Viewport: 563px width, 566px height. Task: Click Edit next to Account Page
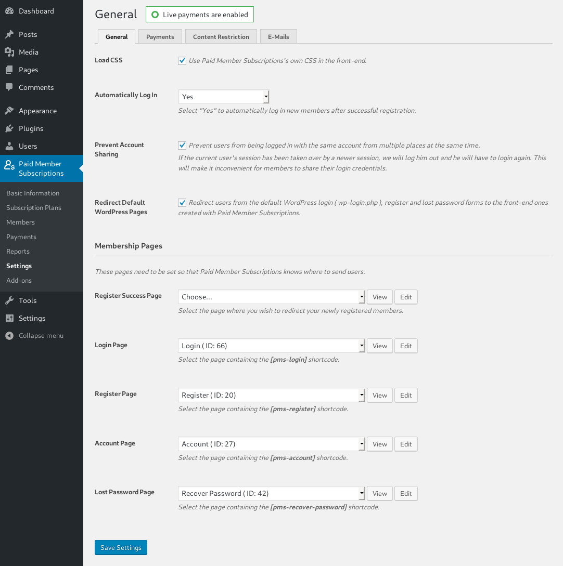coord(406,444)
